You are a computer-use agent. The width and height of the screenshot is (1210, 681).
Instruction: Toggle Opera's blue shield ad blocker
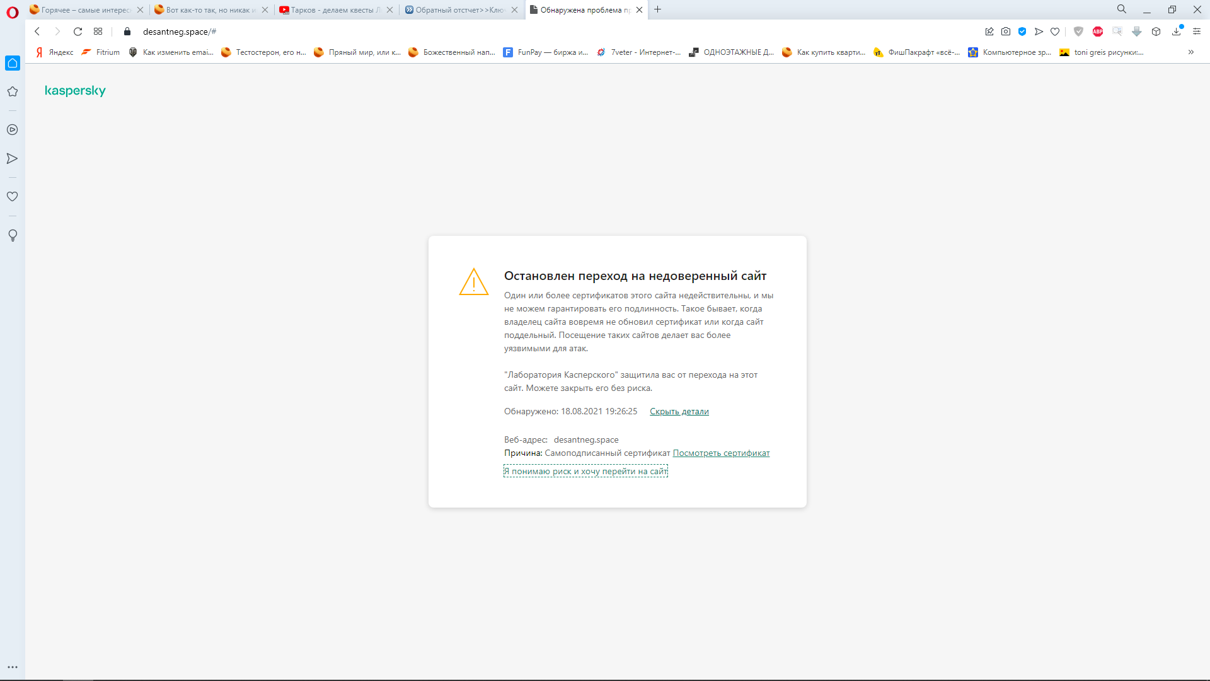(x=1022, y=32)
